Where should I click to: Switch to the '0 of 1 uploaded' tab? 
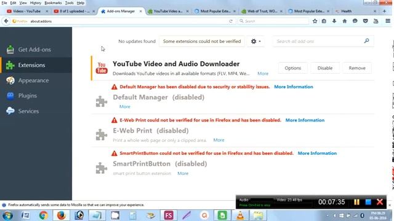(74, 11)
